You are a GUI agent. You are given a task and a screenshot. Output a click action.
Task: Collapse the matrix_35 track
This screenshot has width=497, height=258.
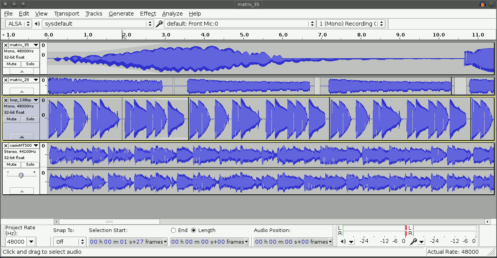coord(21,71)
